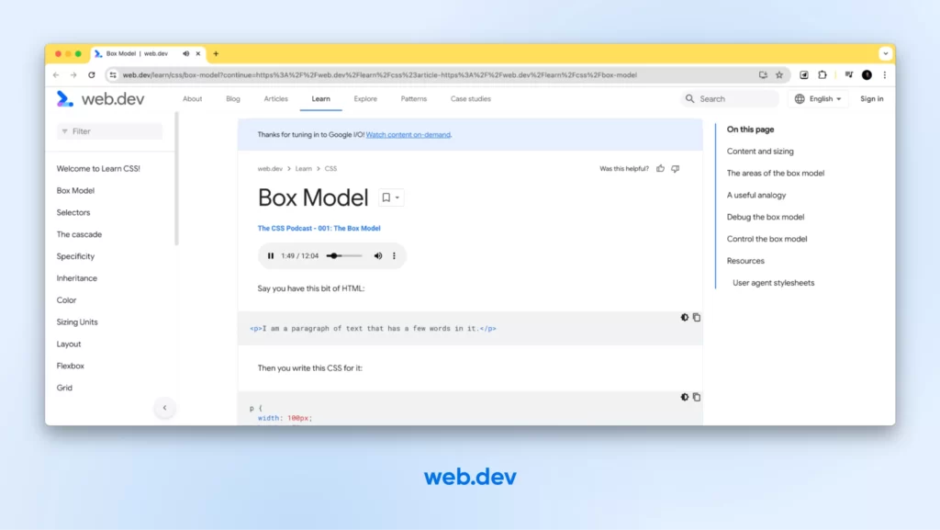
Task: Pause the podcast audio
Action: pyautogui.click(x=271, y=256)
